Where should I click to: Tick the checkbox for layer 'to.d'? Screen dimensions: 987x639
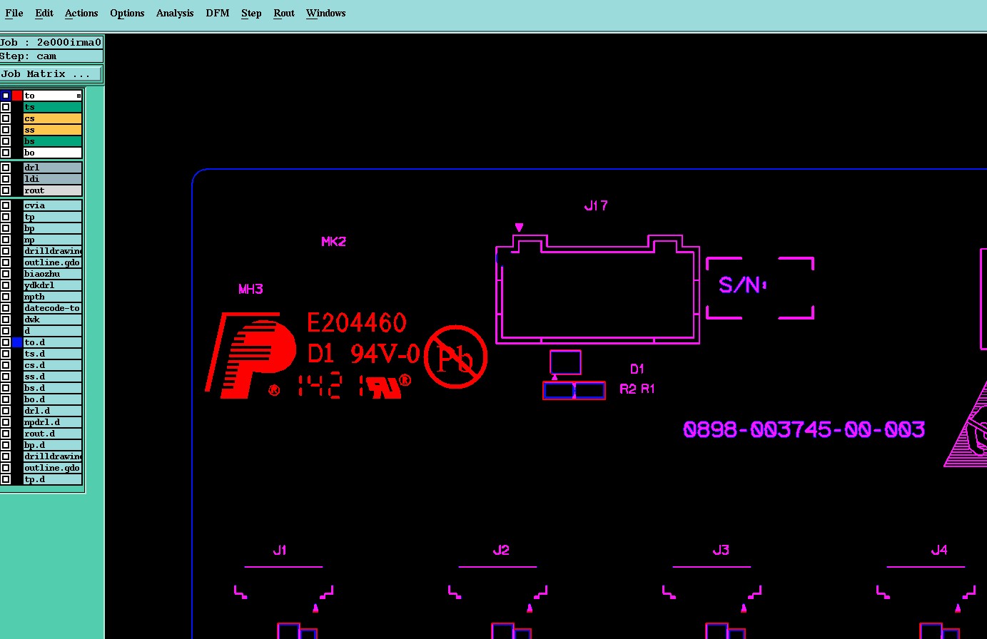[x=6, y=342]
